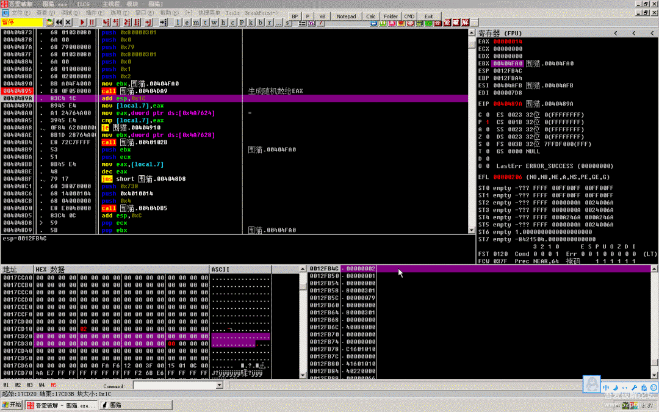Open the 调试 (Debug) menu

pos(70,12)
